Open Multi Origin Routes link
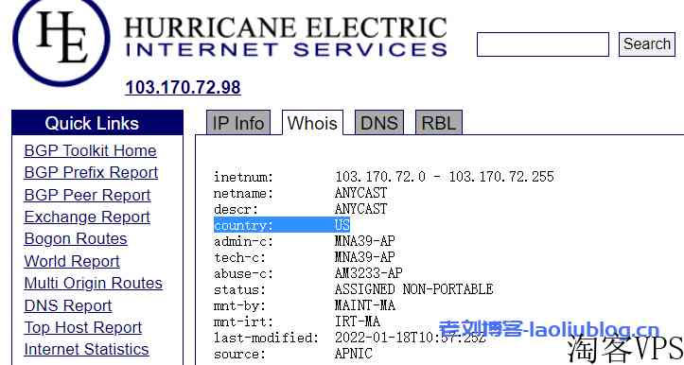This screenshot has height=365, width=684. (94, 283)
